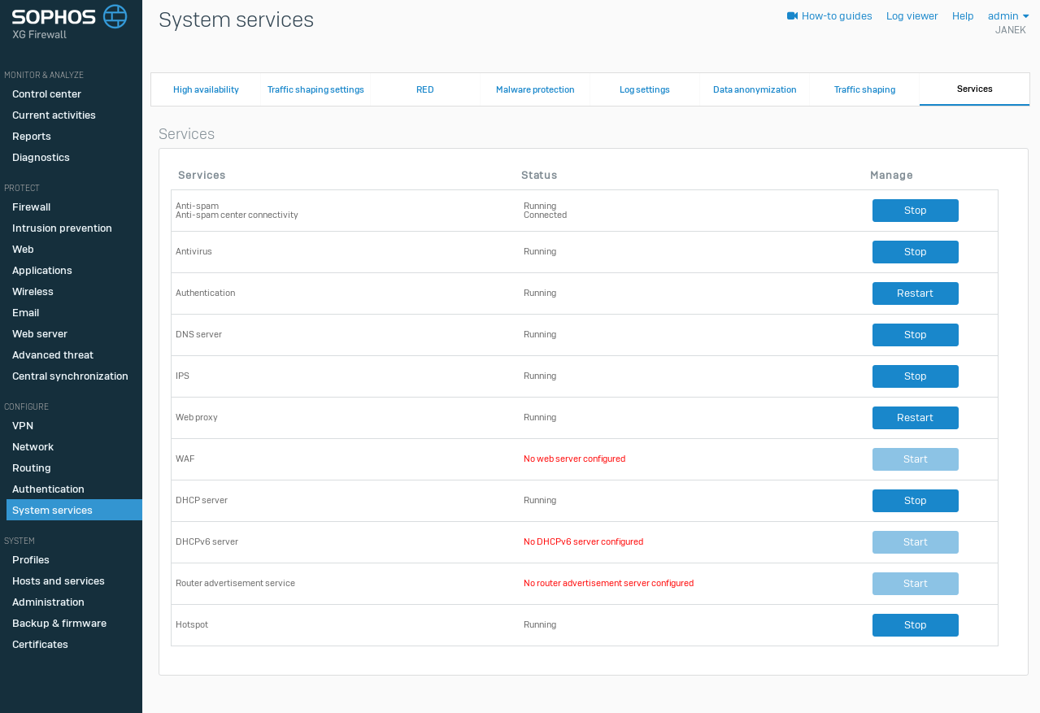Open the Data anonymization tab
The width and height of the screenshot is (1040, 713).
coord(755,89)
